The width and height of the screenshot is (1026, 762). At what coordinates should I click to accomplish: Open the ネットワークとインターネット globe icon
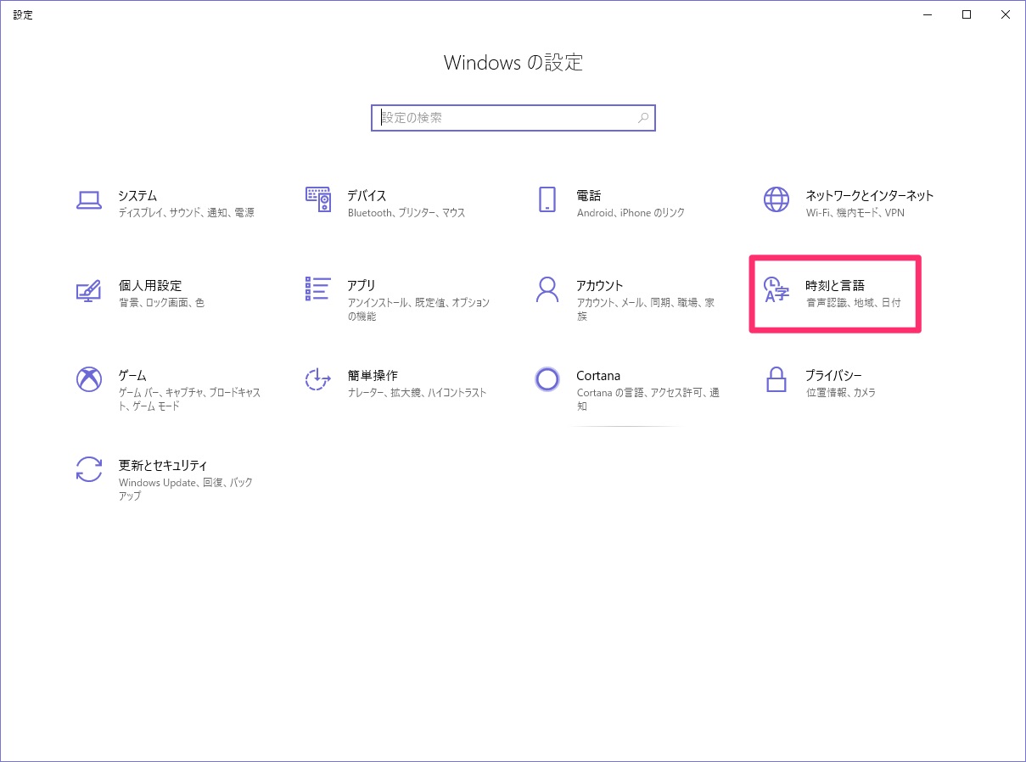pyautogui.click(x=776, y=199)
